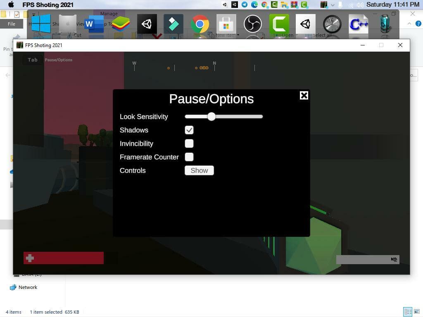Launch the C++ IDE from the dock
Screen dimensions: 423x317
point(359,24)
